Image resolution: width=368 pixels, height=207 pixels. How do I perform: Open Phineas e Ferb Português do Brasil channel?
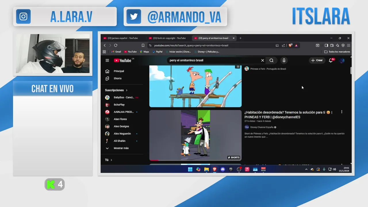tap(268, 69)
